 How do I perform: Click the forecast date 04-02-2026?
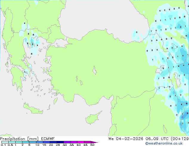point(130,139)
